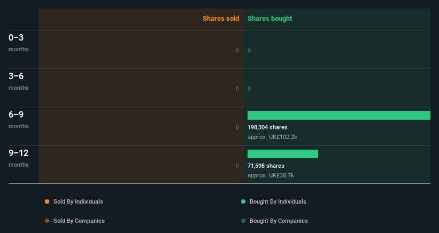Click the striped Sold By Companies legend icon
This screenshot has width=439, height=233.
47,221
